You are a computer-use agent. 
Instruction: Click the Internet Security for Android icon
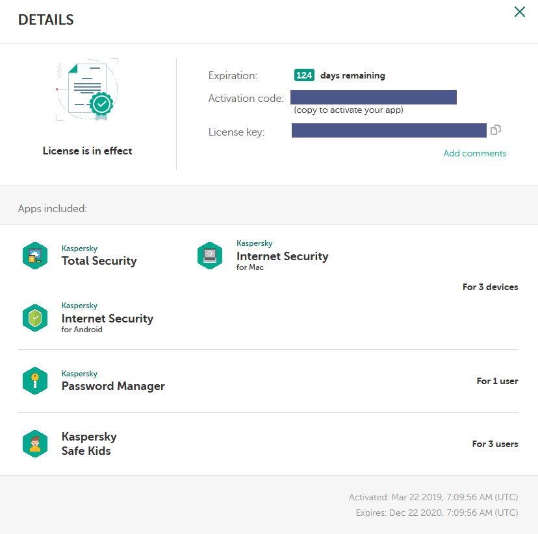[x=35, y=318]
